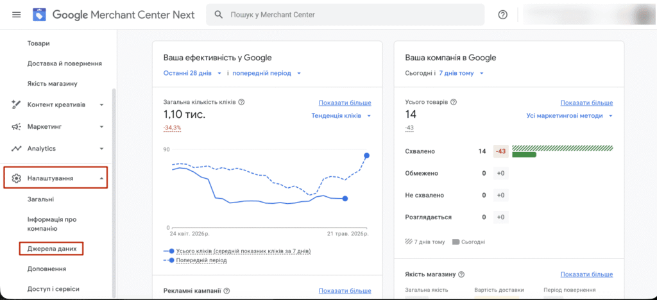Click the Період повернення column label
The height and width of the screenshot is (300, 657).
click(570, 290)
